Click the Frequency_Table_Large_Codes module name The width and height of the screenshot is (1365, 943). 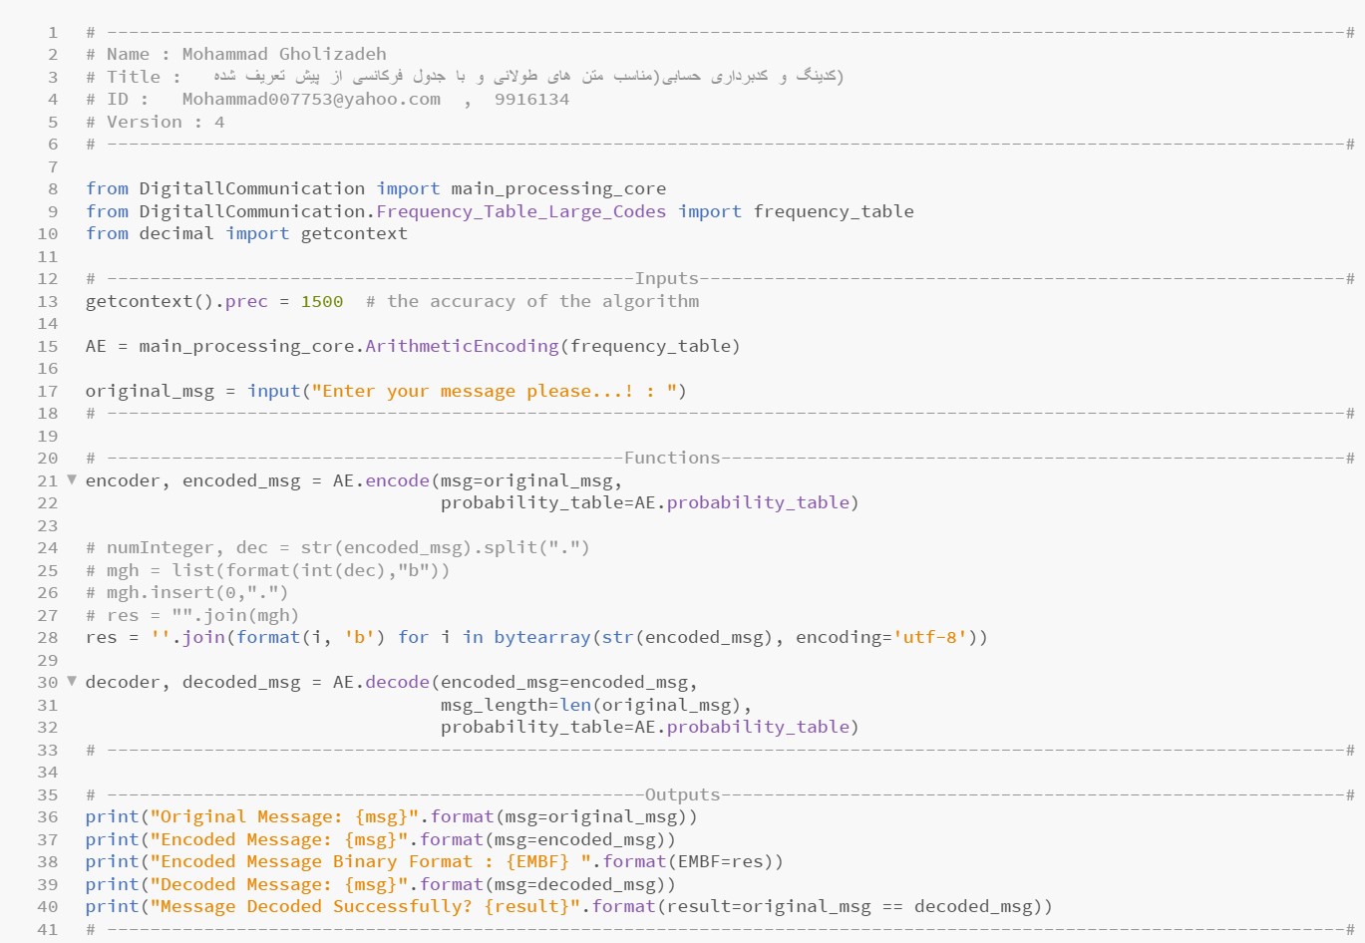[x=520, y=211]
